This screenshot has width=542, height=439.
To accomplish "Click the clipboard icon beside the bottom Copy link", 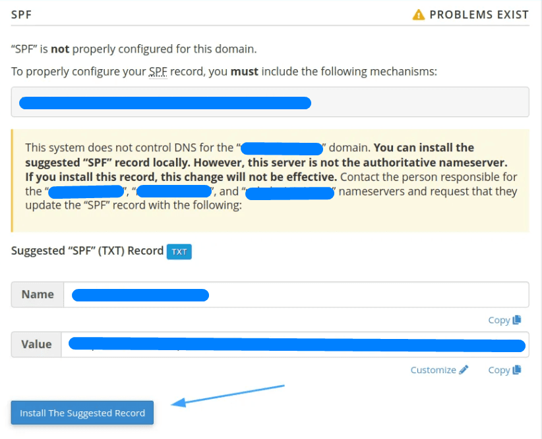I will point(517,369).
